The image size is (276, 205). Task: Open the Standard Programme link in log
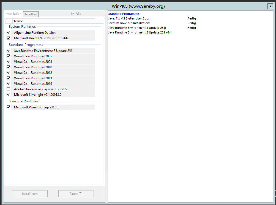point(124,14)
